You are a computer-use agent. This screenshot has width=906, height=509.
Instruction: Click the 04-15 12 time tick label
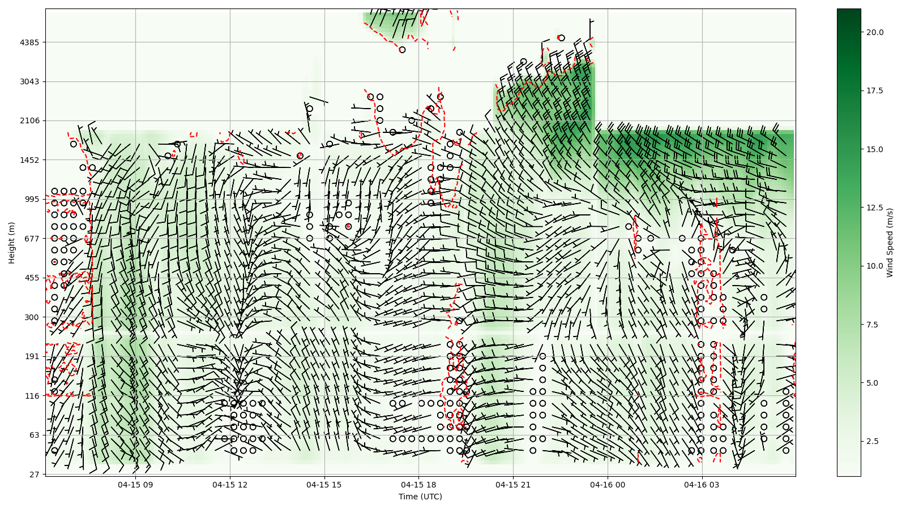point(230,485)
